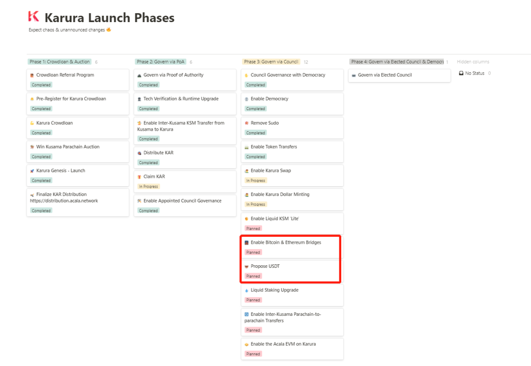Click the icon beside Govern via Elected Council

coord(354,75)
